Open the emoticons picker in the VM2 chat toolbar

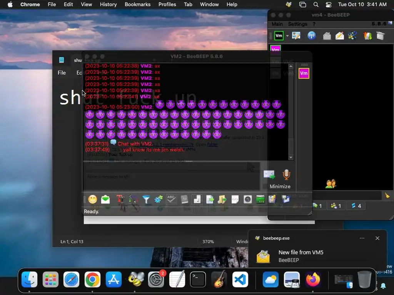(x=93, y=199)
